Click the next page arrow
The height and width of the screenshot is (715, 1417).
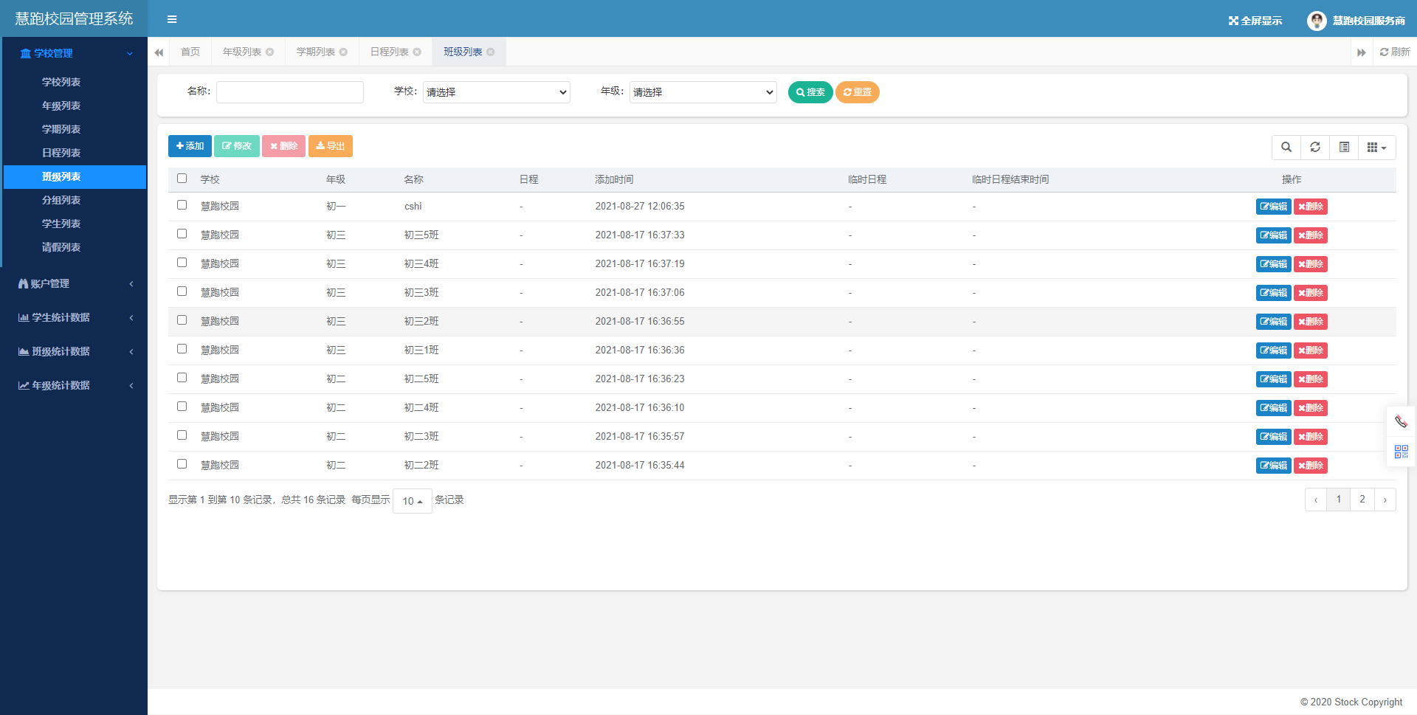pyautogui.click(x=1385, y=500)
